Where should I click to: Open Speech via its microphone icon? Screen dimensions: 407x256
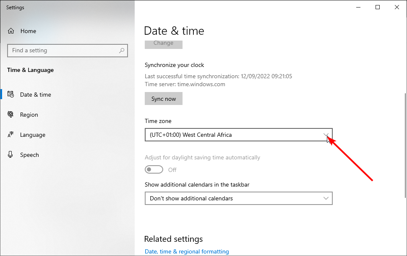coord(10,154)
